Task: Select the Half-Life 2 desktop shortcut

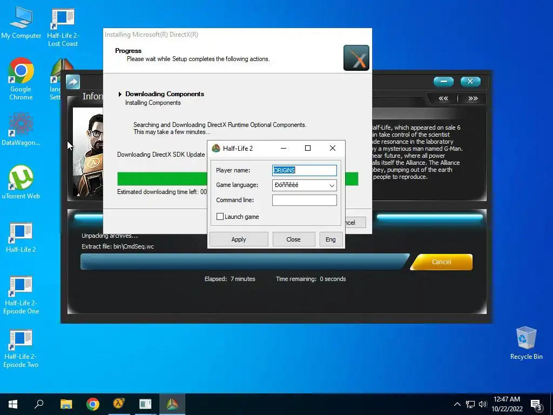Action: tap(21, 237)
